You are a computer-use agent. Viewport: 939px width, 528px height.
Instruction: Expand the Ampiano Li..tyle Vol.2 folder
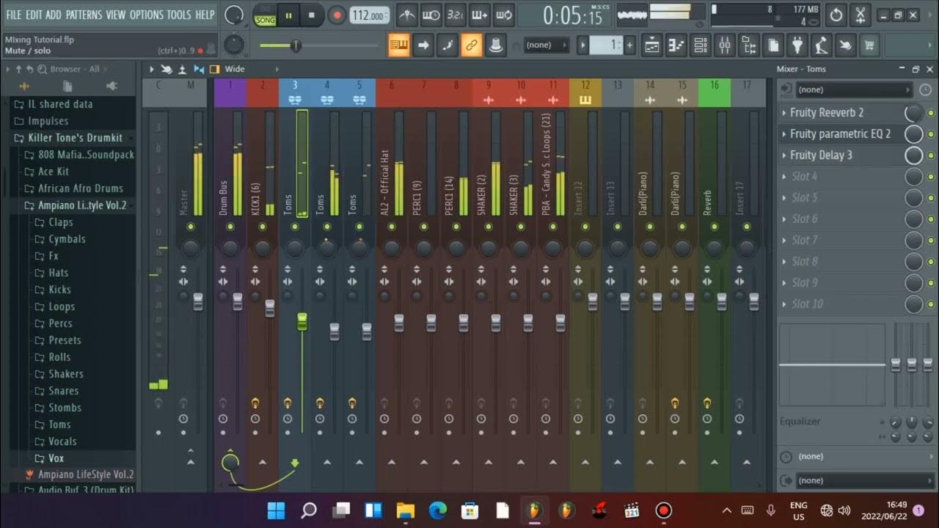(x=82, y=205)
